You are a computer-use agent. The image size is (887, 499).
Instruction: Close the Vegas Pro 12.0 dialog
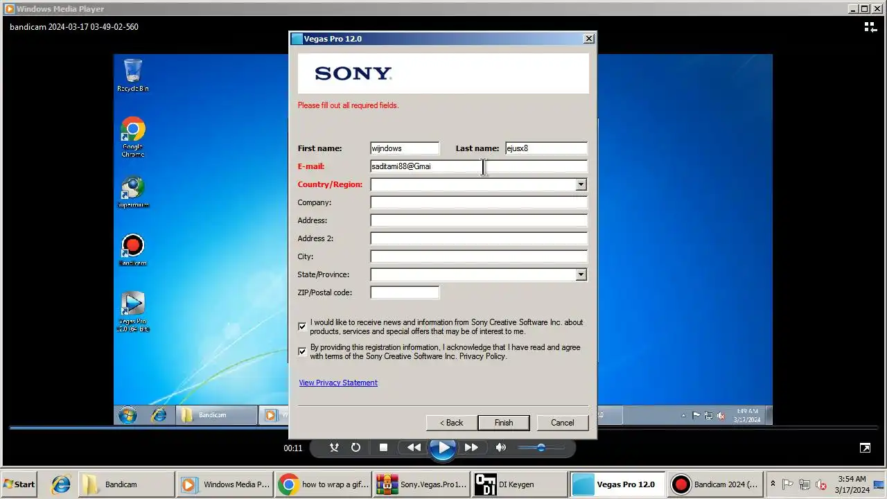coord(588,39)
